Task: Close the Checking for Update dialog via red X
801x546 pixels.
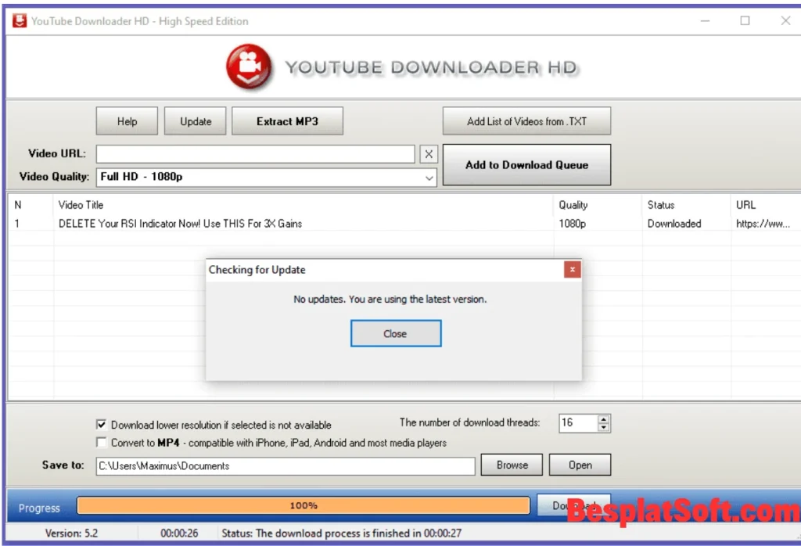Action: coord(573,269)
